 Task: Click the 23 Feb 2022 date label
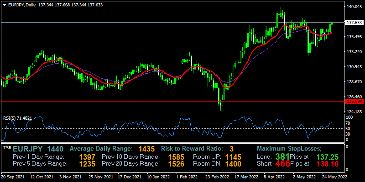coord(217,177)
